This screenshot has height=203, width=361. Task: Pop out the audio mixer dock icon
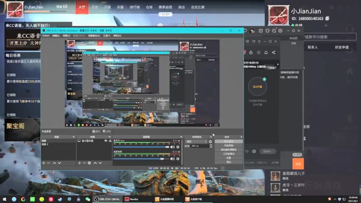[x=181, y=137]
